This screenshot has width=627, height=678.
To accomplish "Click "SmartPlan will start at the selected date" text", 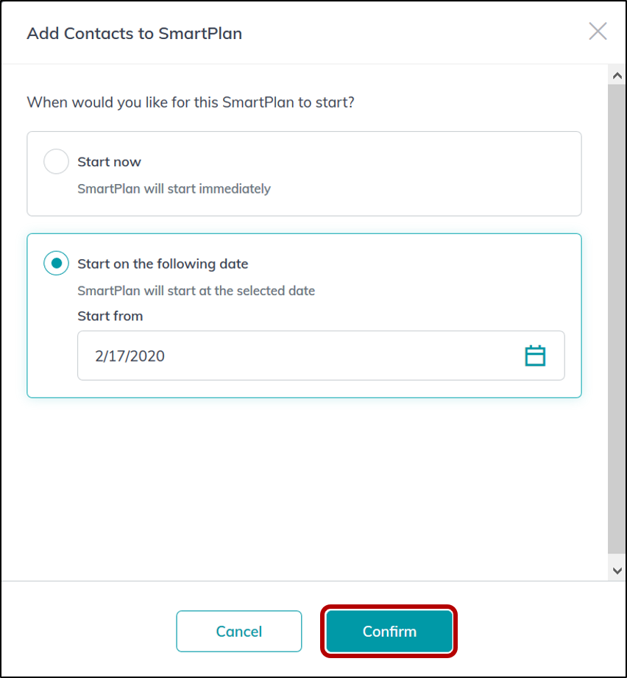I will tap(196, 291).
